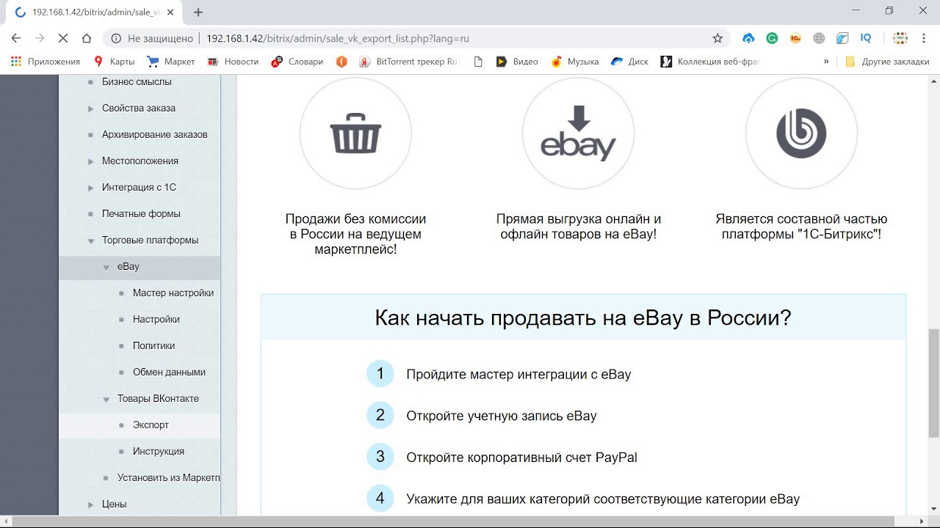Open Экспорт under Товары ВКонтакте
This screenshot has height=528, width=940.
151,425
